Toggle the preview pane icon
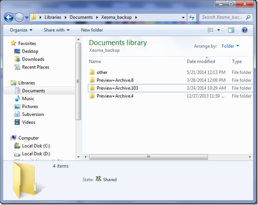The width and height of the screenshot is (258, 205). pos(231,30)
